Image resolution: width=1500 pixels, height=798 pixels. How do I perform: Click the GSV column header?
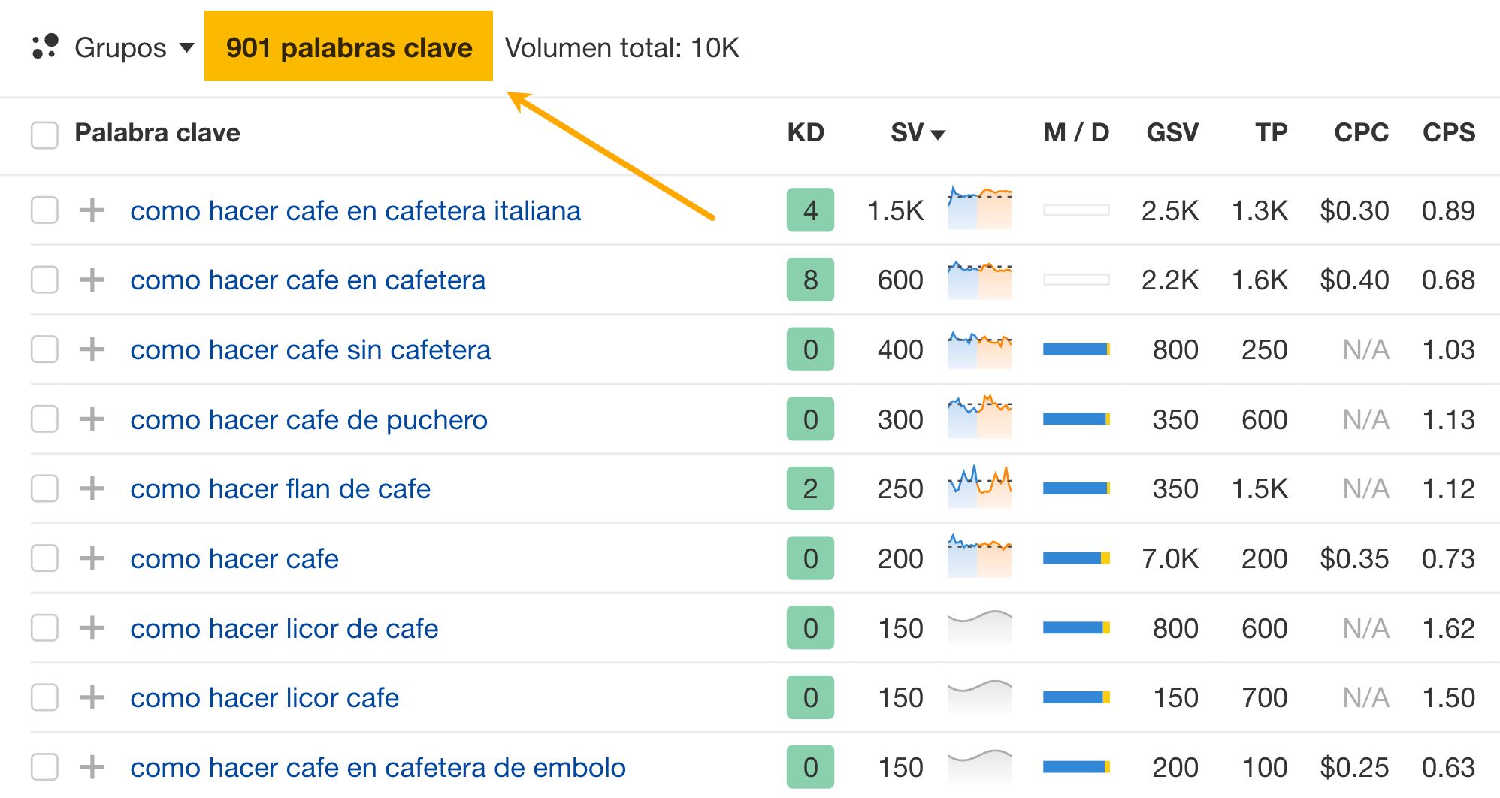(x=1172, y=133)
